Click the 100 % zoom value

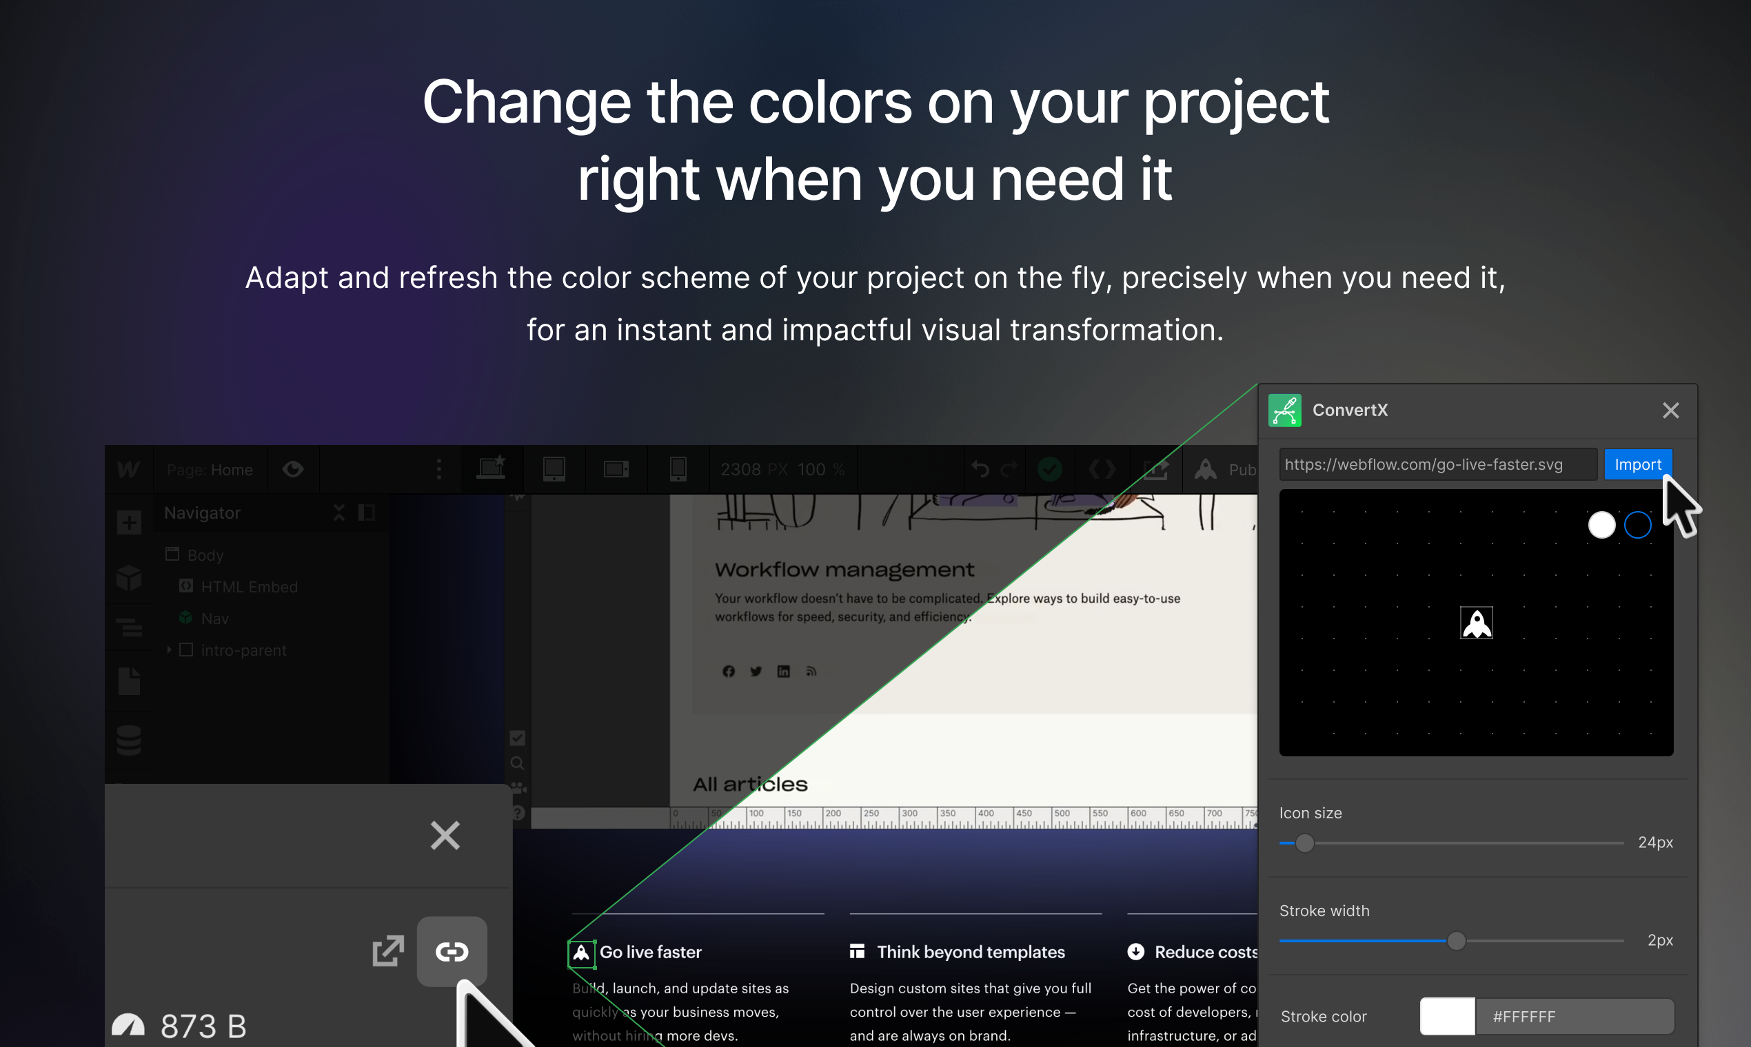(820, 470)
